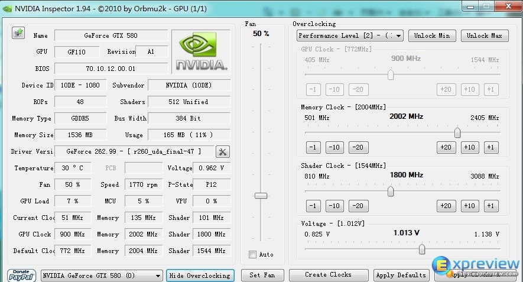Image resolution: width=523 pixels, height=282 pixels.
Task: Increase Memory Clock by 20 MHz
Action: point(446,148)
